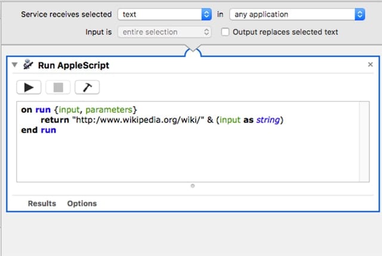Open the Options tab
Screen dimensions: 382x256
point(82,203)
